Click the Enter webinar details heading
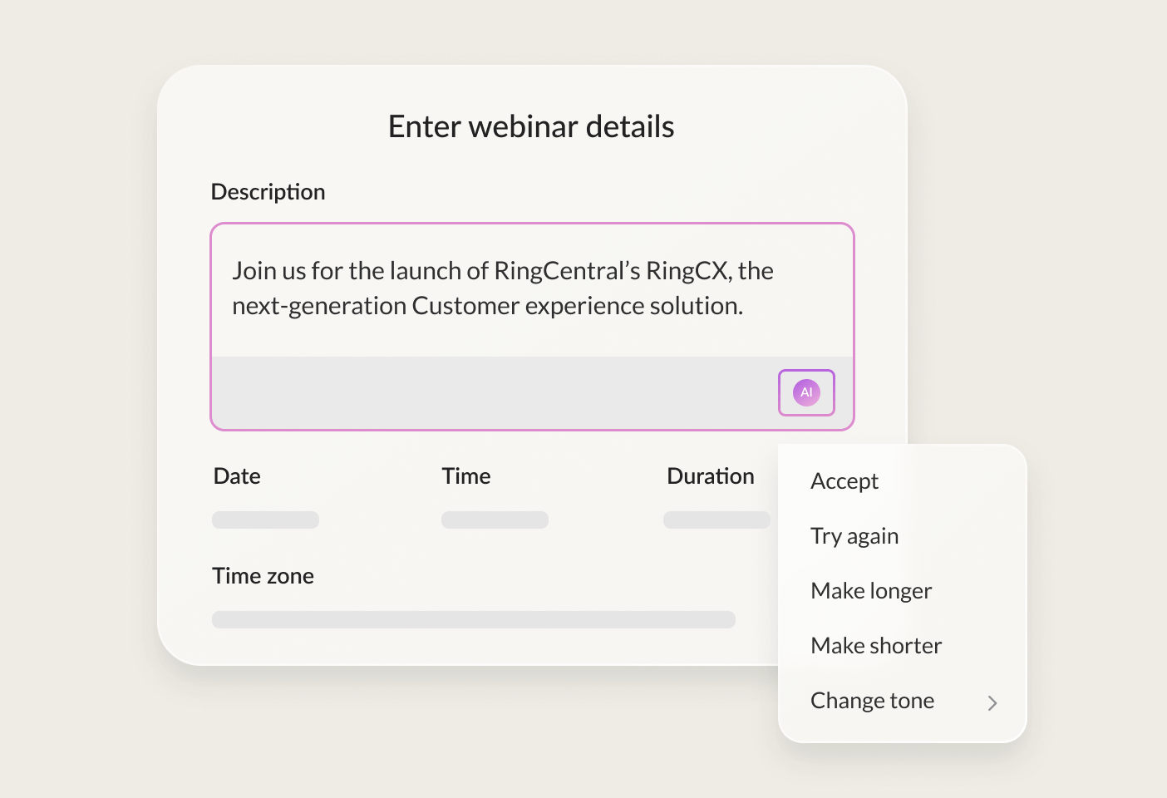1167x798 pixels. [x=531, y=127]
